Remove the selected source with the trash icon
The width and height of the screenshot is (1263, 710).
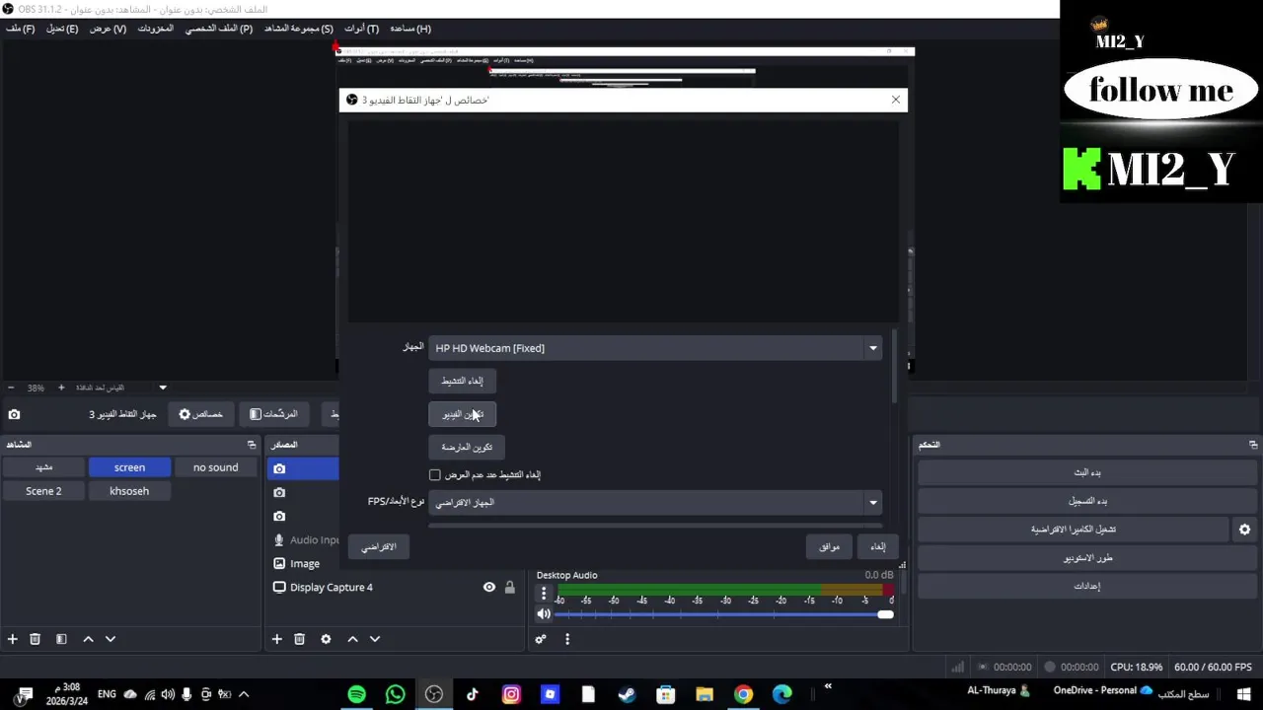coord(300,639)
